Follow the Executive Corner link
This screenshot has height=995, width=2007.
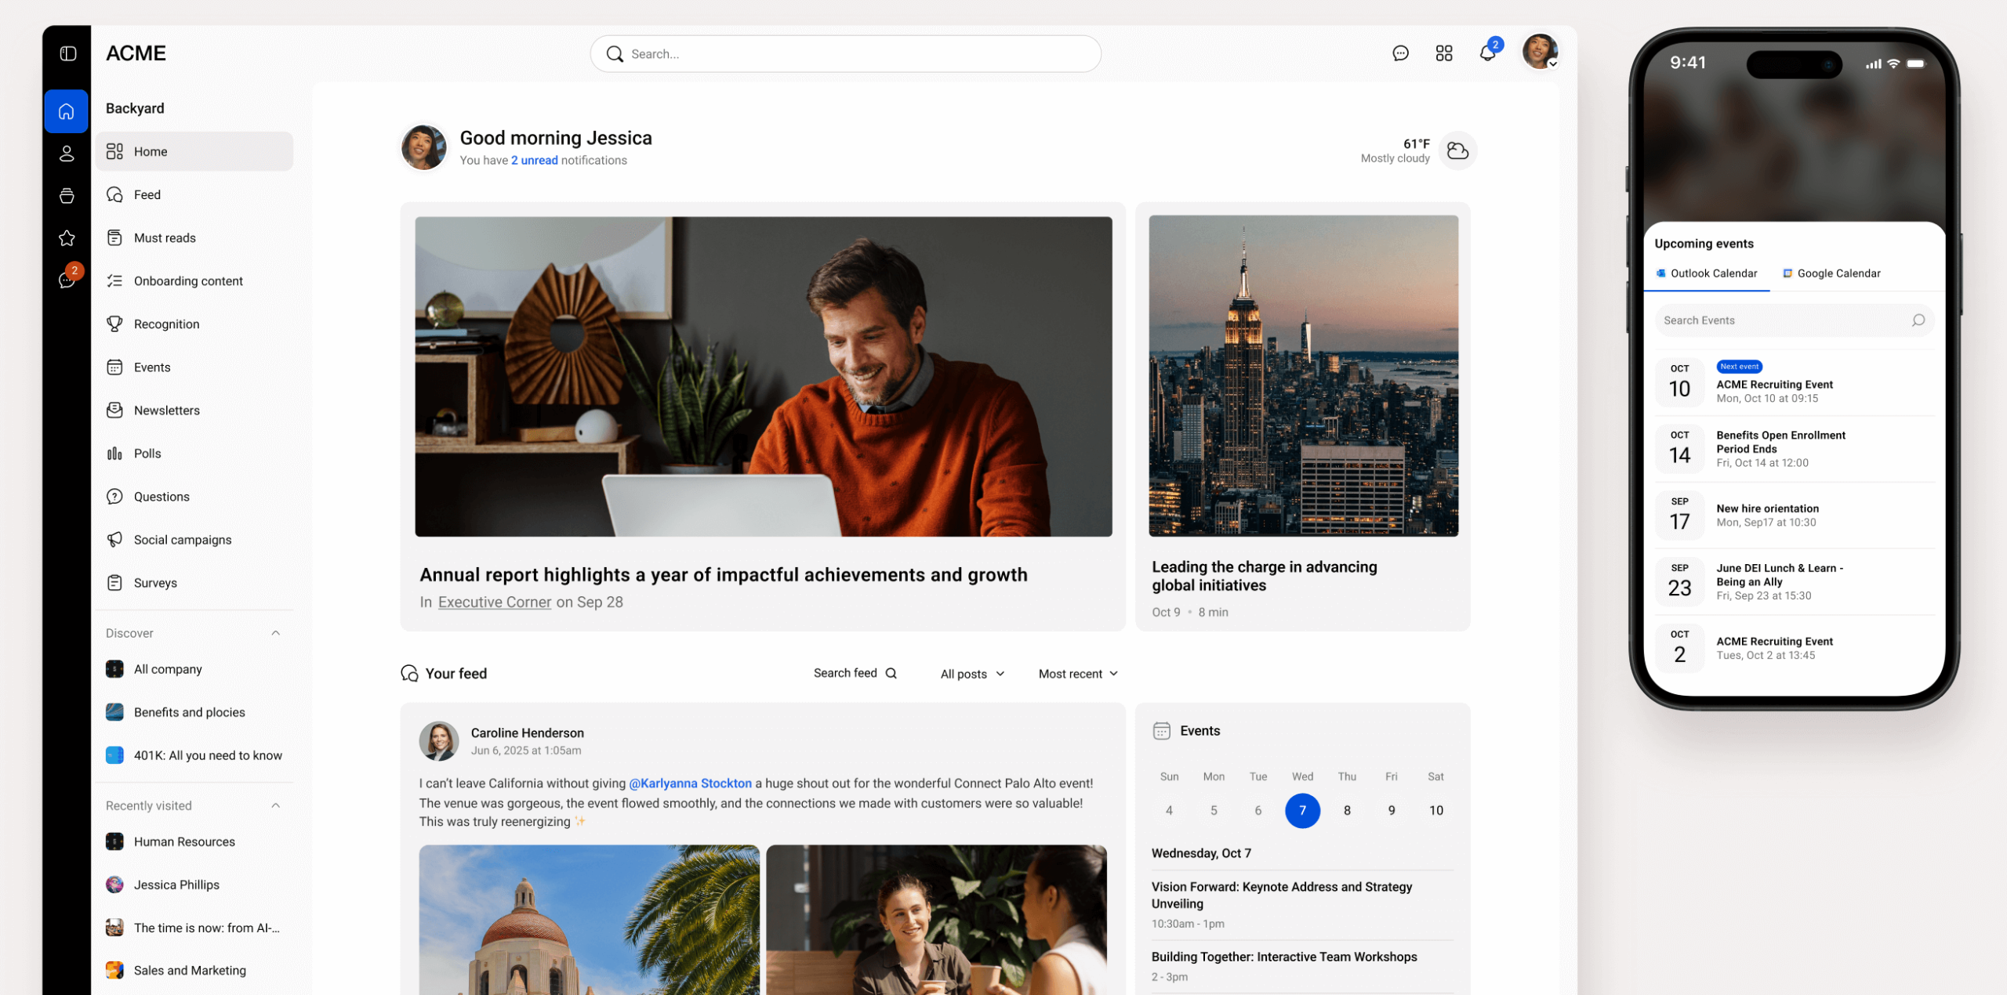click(494, 602)
